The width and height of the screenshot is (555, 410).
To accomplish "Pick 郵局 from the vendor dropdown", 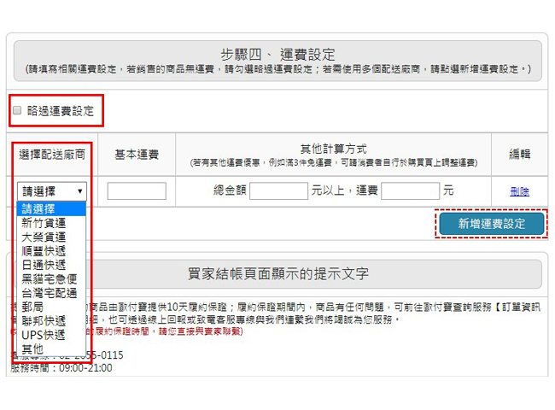I will 32,307.
